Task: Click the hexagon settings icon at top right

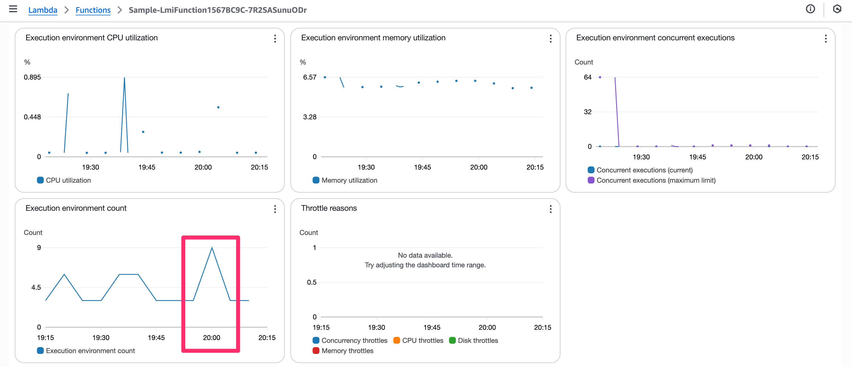Action: (837, 9)
